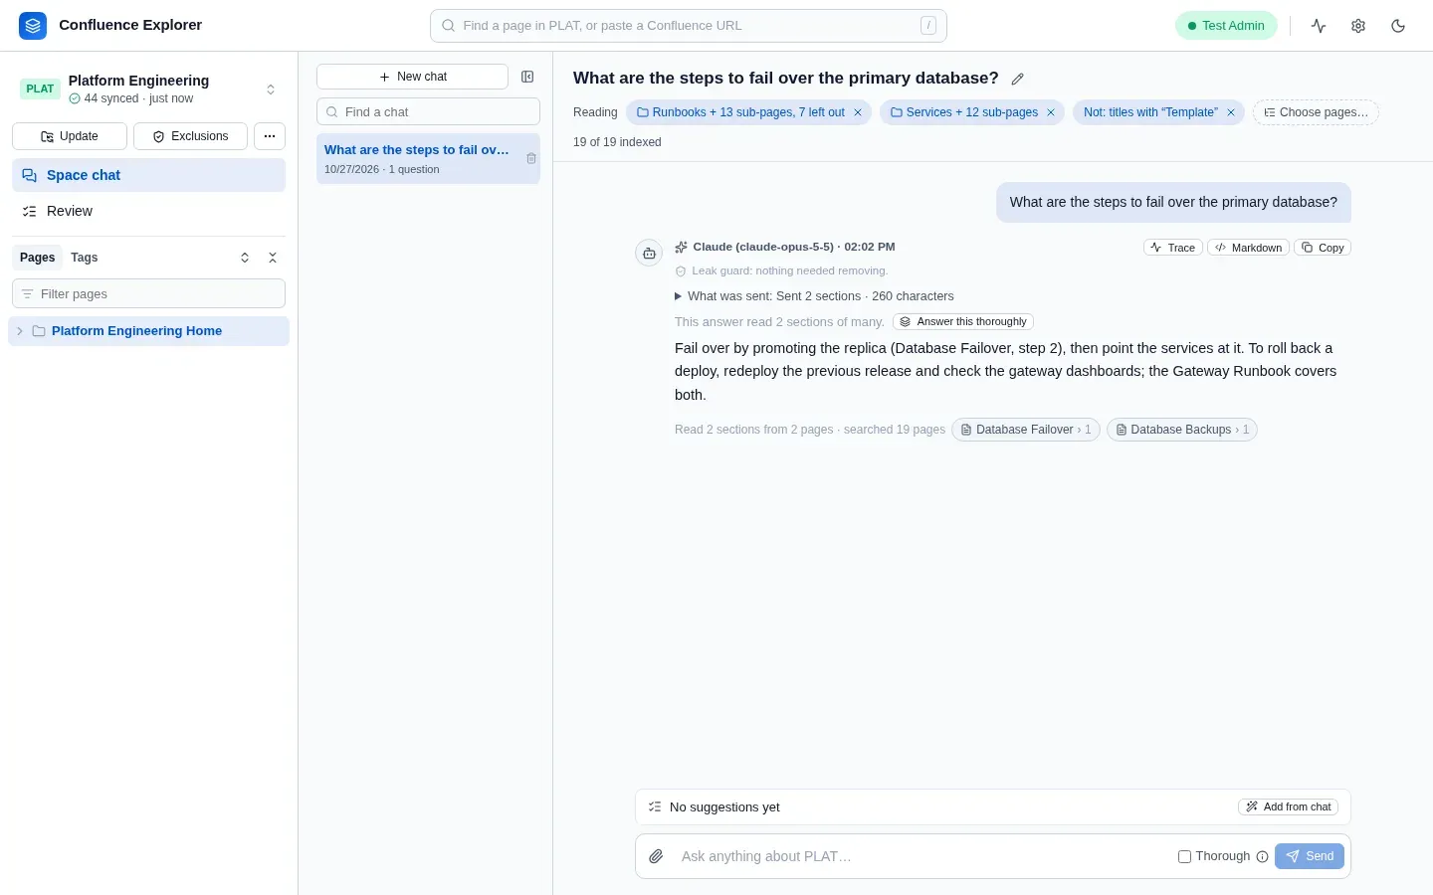Viewport: 1433px width, 895px height.
Task: Switch to the Tags tab
Action: 85,258
